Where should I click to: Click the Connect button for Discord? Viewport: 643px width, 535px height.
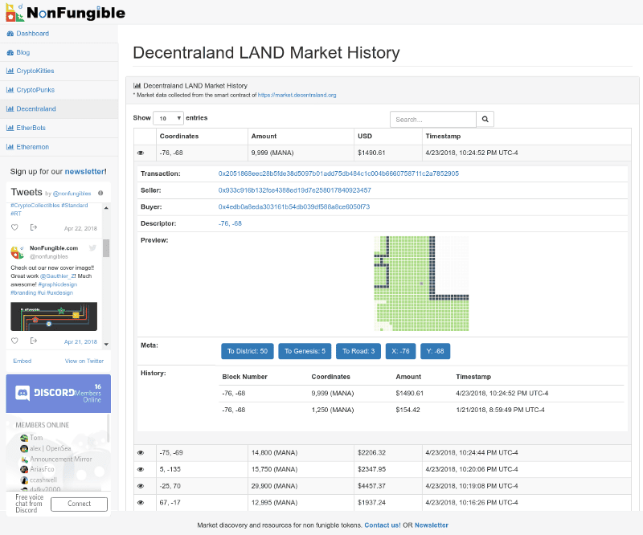pyautogui.click(x=79, y=504)
